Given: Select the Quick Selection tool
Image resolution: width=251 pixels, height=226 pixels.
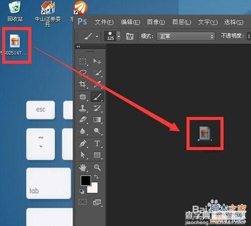Looking at the screenshot, I should (x=97, y=72).
